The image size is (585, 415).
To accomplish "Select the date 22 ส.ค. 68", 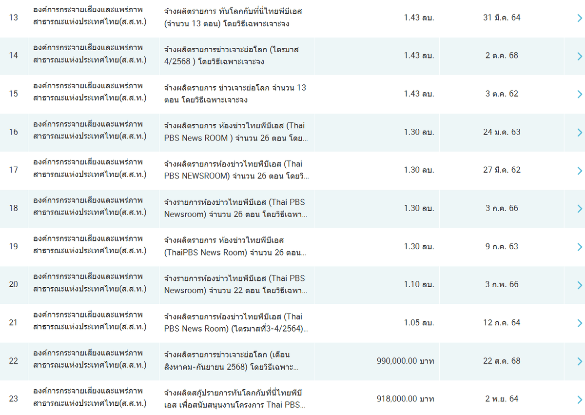I will click(502, 361).
